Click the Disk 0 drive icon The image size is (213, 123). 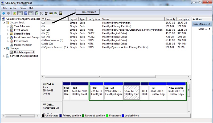(x=45, y=84)
